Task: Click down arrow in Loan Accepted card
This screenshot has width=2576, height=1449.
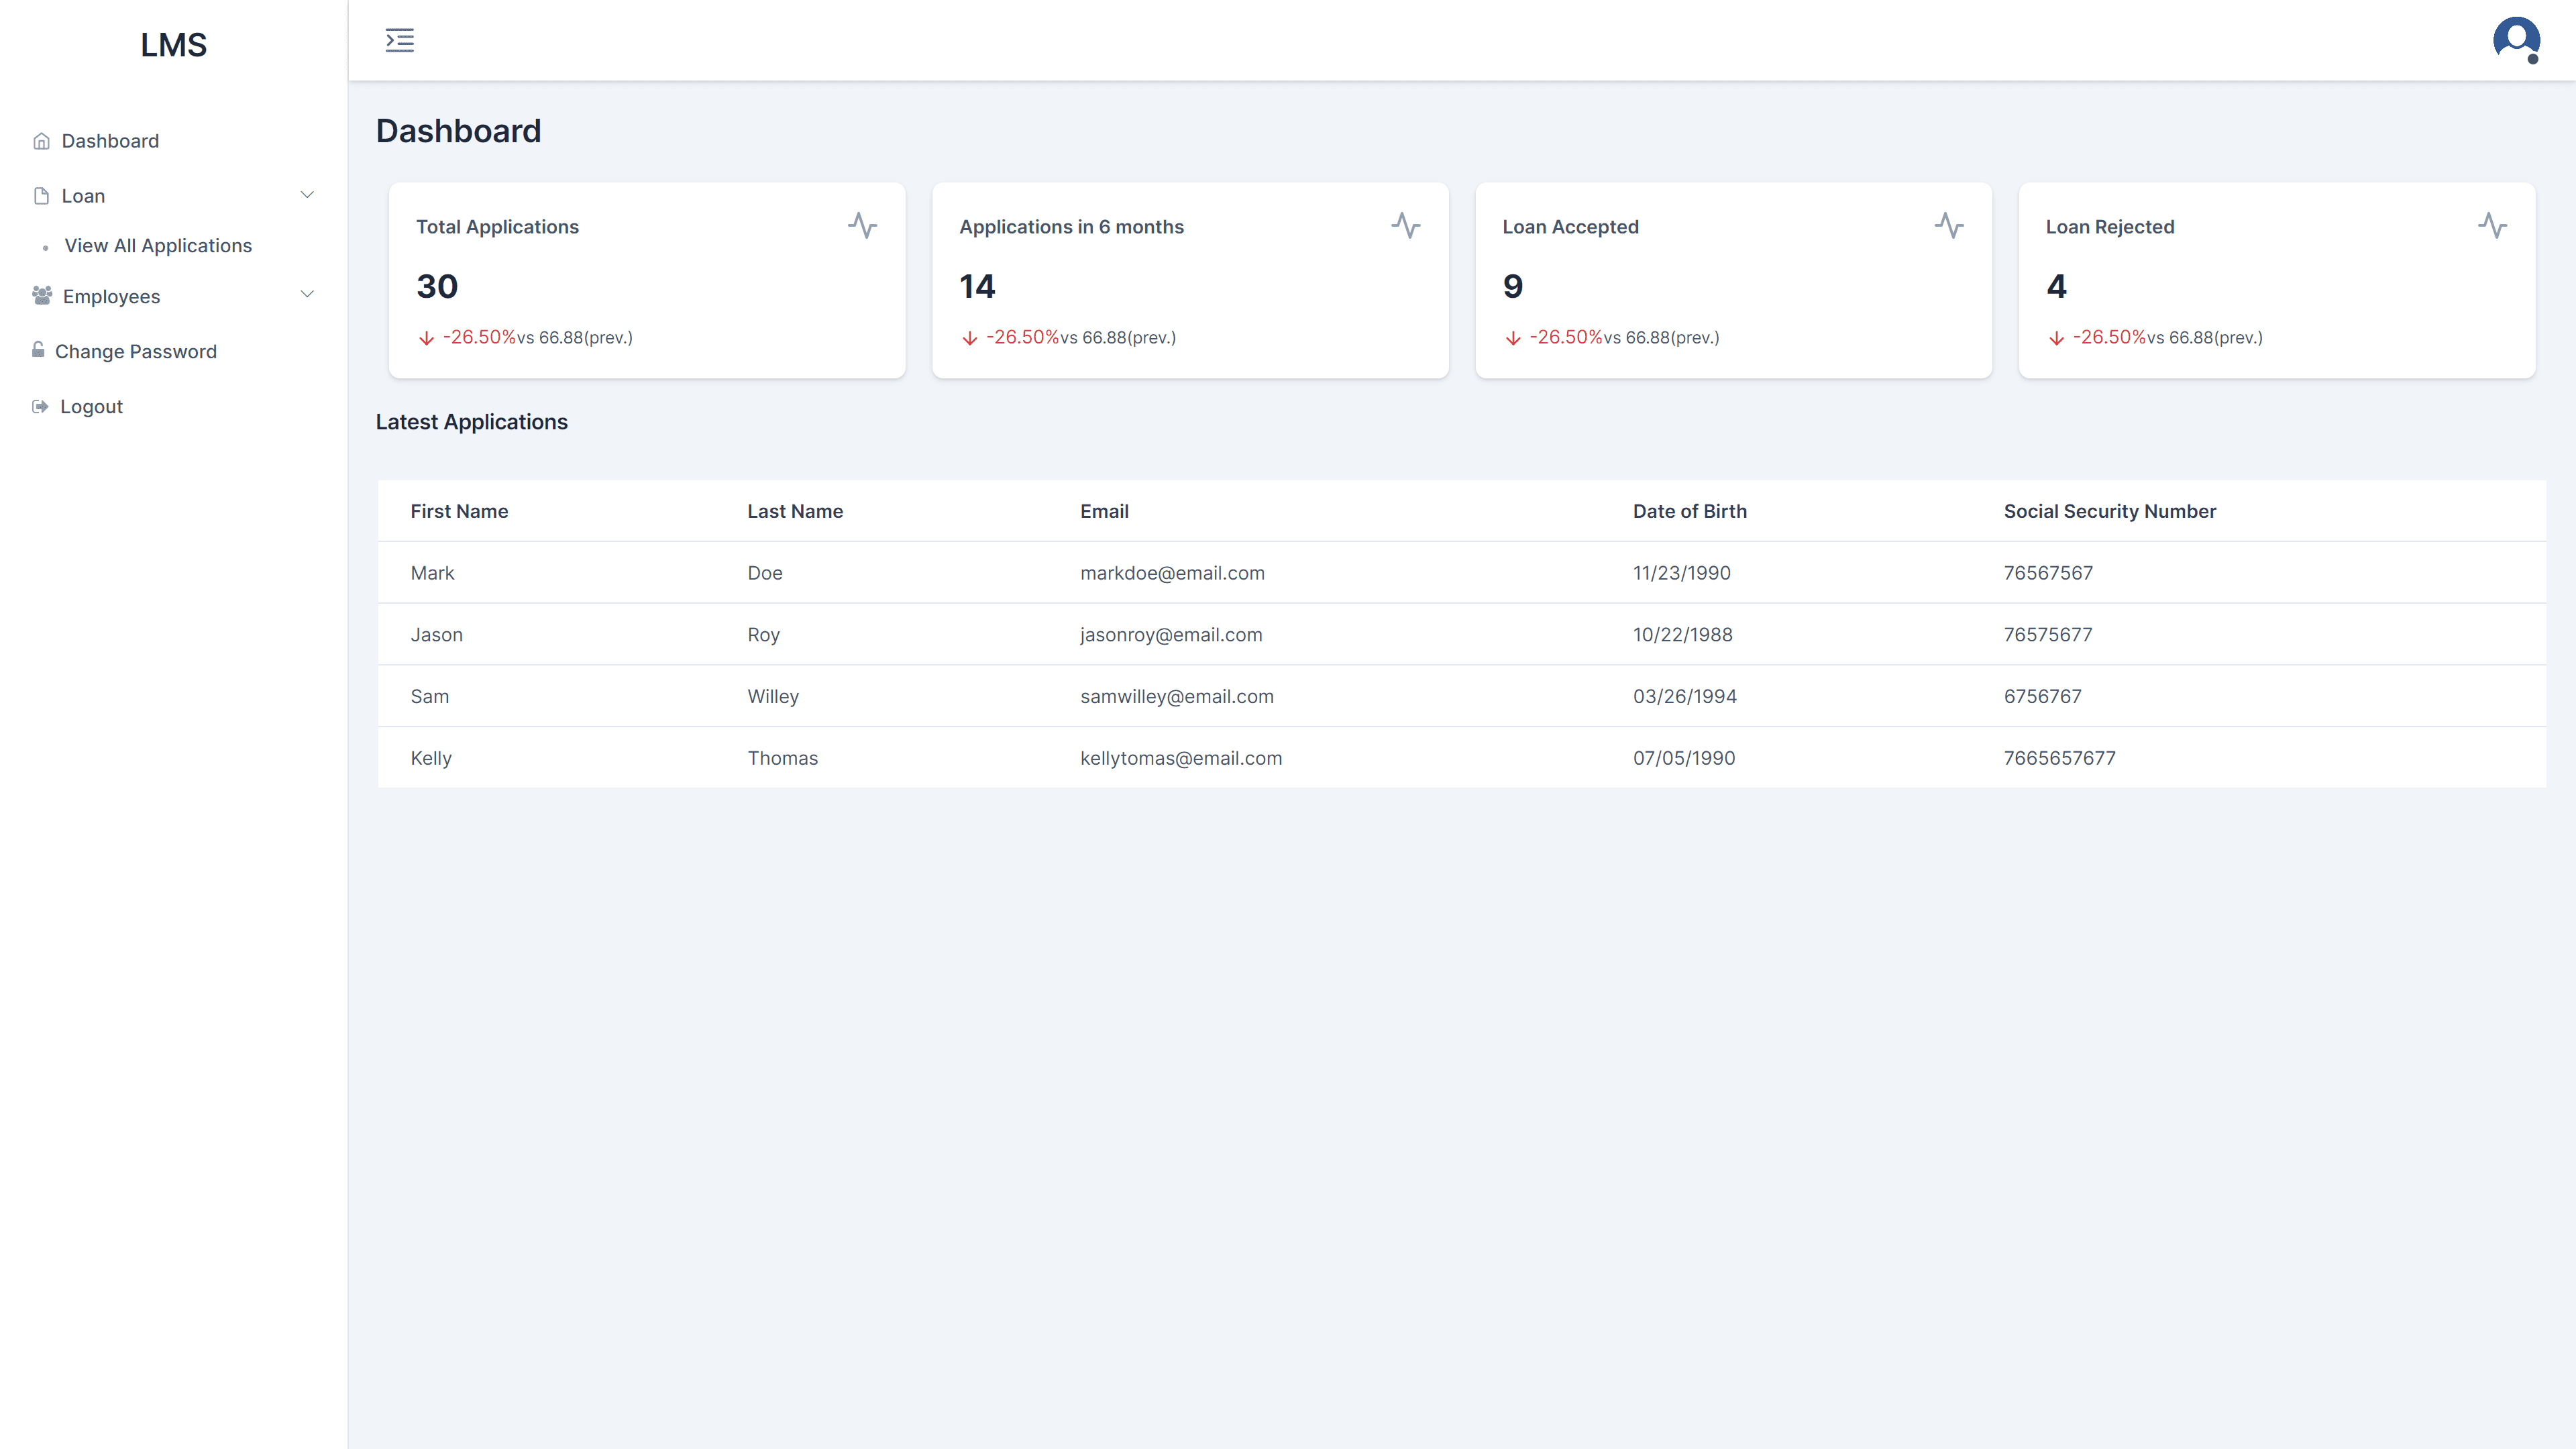Action: pos(1513,338)
